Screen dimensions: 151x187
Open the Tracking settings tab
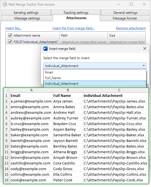(x=76, y=12)
